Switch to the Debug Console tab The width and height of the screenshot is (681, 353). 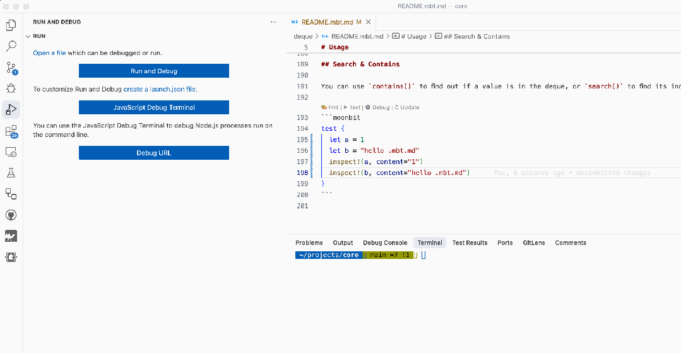385,242
